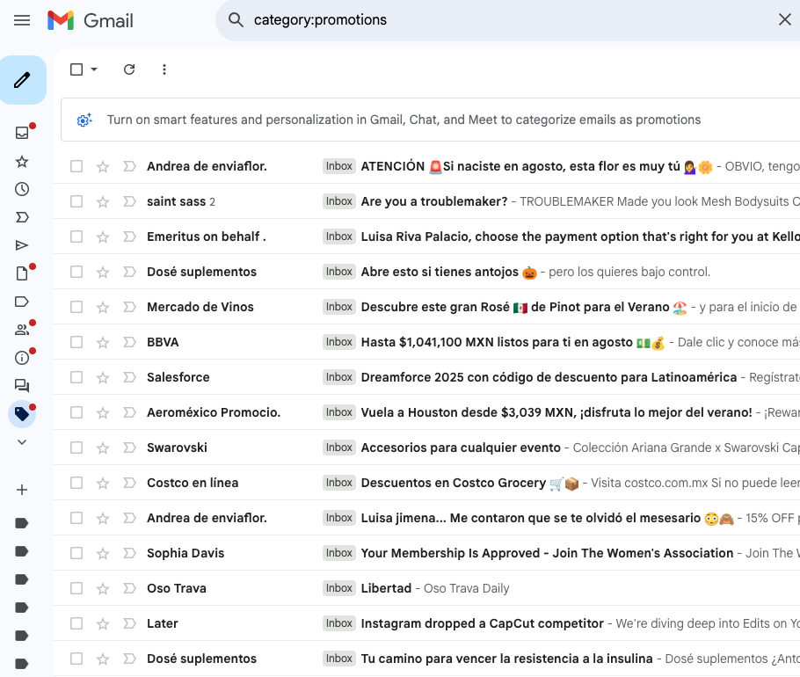Open "Me contaron que se te olvidó" email
Image resolution: width=800 pixels, height=677 pixels.
pyautogui.click(x=531, y=518)
